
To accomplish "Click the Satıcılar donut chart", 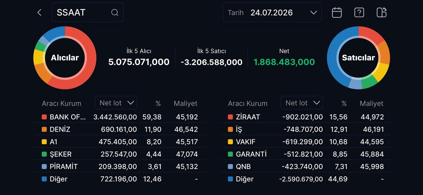I will [x=358, y=58].
